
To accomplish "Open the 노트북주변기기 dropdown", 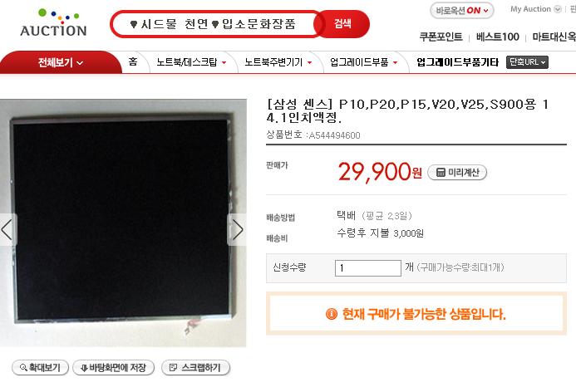I will (x=278, y=62).
